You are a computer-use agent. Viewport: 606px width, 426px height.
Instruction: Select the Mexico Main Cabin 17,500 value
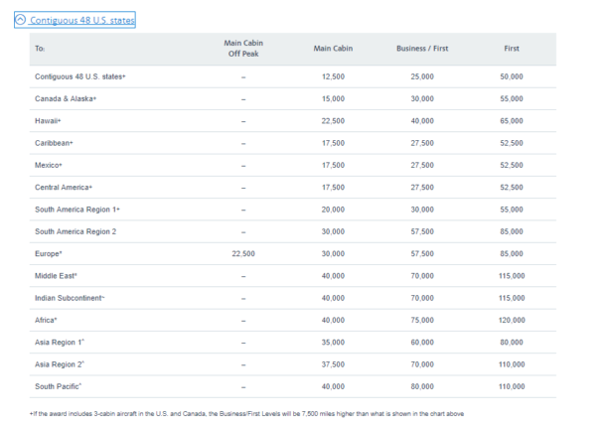333,165
